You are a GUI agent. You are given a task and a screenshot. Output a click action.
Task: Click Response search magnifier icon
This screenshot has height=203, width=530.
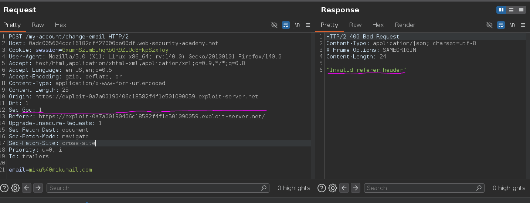(x=479, y=188)
